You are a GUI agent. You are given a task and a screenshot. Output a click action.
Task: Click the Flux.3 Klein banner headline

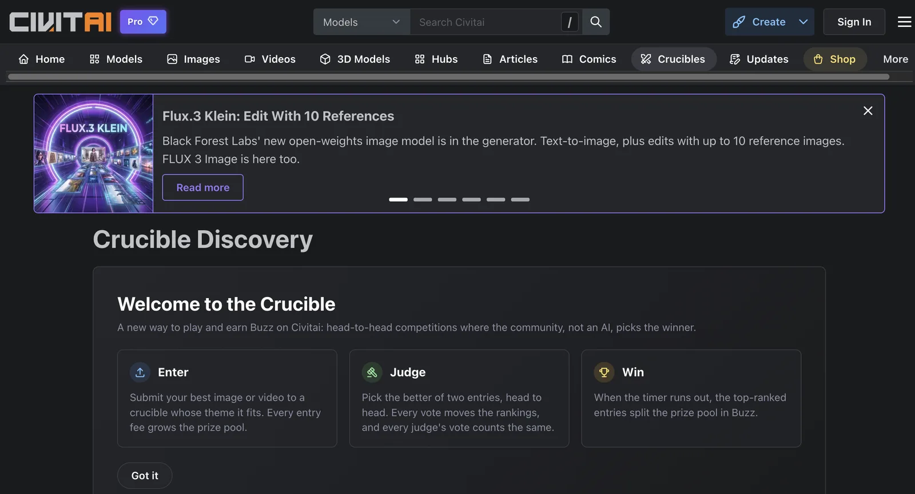(x=279, y=116)
